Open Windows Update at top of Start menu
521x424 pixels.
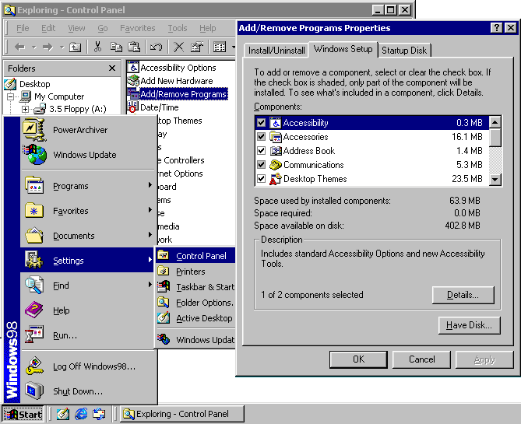(88, 155)
